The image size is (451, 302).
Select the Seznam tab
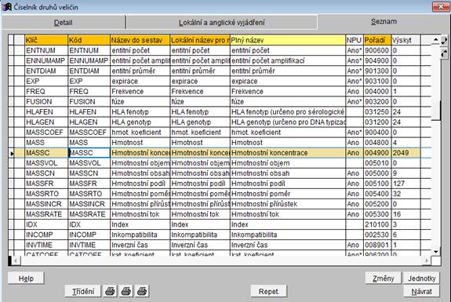point(384,22)
